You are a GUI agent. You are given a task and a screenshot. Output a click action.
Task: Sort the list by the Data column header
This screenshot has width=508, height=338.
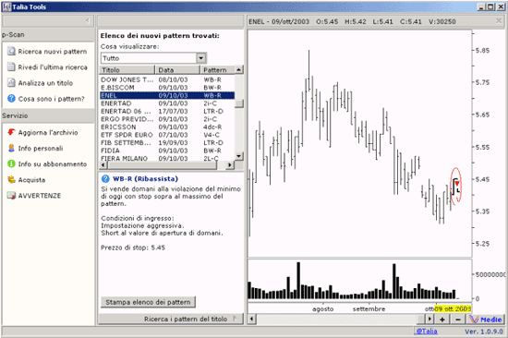177,69
